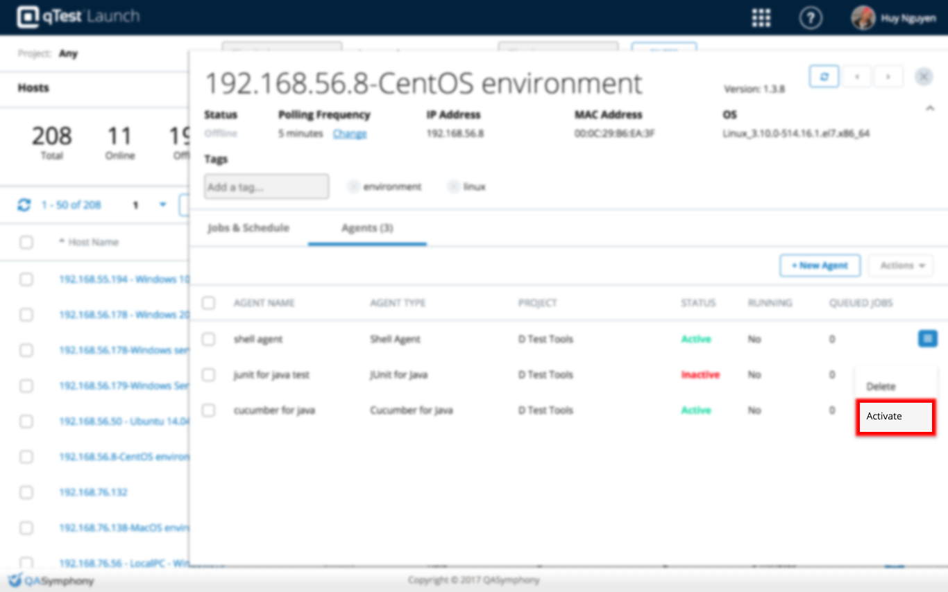The image size is (948, 592).
Task: Open host 192.168.56.50 - Ubuntu 14.04
Action: coord(124,421)
